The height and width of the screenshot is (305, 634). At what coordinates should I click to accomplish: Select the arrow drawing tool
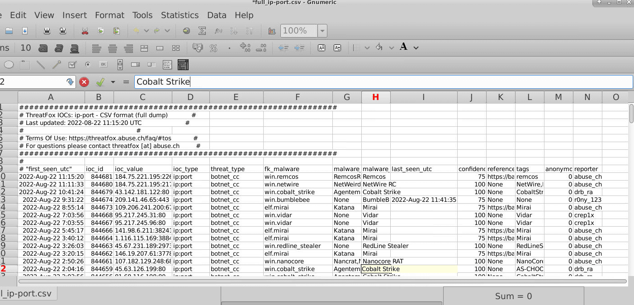pyautogui.click(x=57, y=65)
